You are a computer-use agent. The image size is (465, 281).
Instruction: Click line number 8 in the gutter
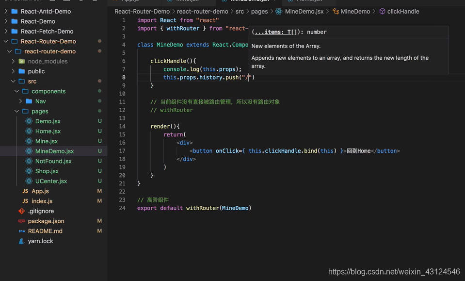124,77
